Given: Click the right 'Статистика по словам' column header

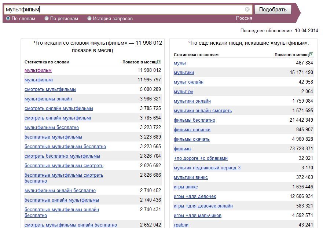Looking at the screenshot, I should (x=196, y=55).
